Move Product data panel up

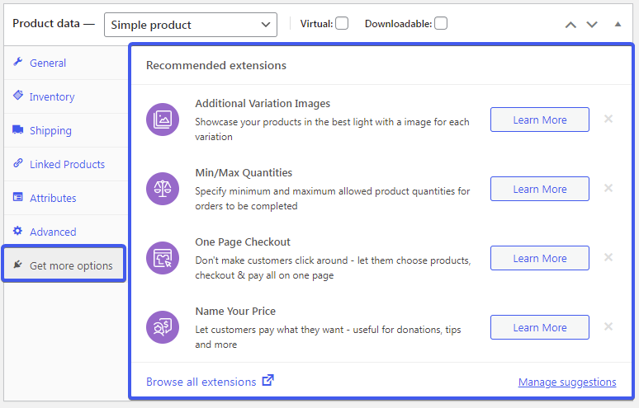pyautogui.click(x=570, y=25)
